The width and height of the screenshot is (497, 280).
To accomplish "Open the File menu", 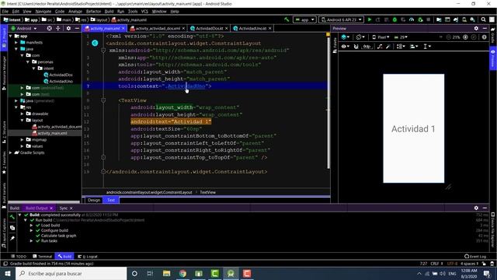I will 5,12.
